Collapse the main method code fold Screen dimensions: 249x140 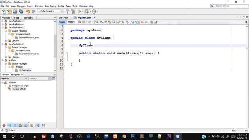tap(67, 53)
